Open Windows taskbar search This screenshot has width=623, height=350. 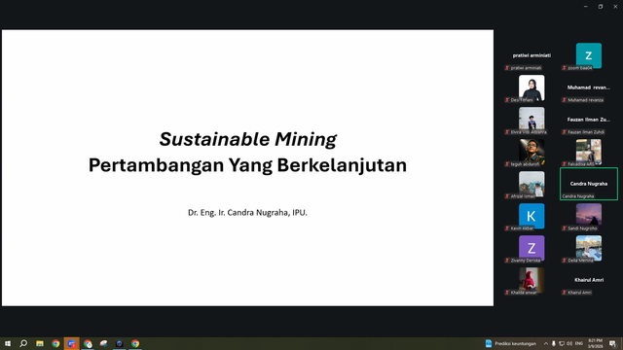(x=23, y=343)
